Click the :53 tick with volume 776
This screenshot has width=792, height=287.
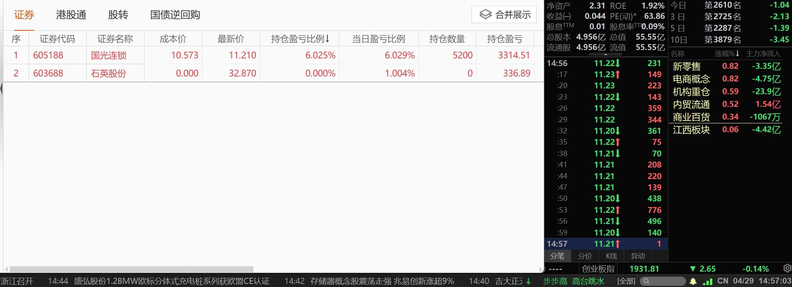(606, 210)
